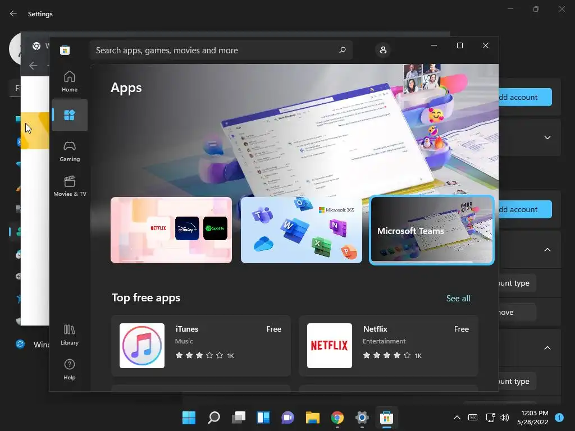This screenshot has height=431, width=575.
Task: Open the Microsoft Teams banner card
Action: [432, 230]
